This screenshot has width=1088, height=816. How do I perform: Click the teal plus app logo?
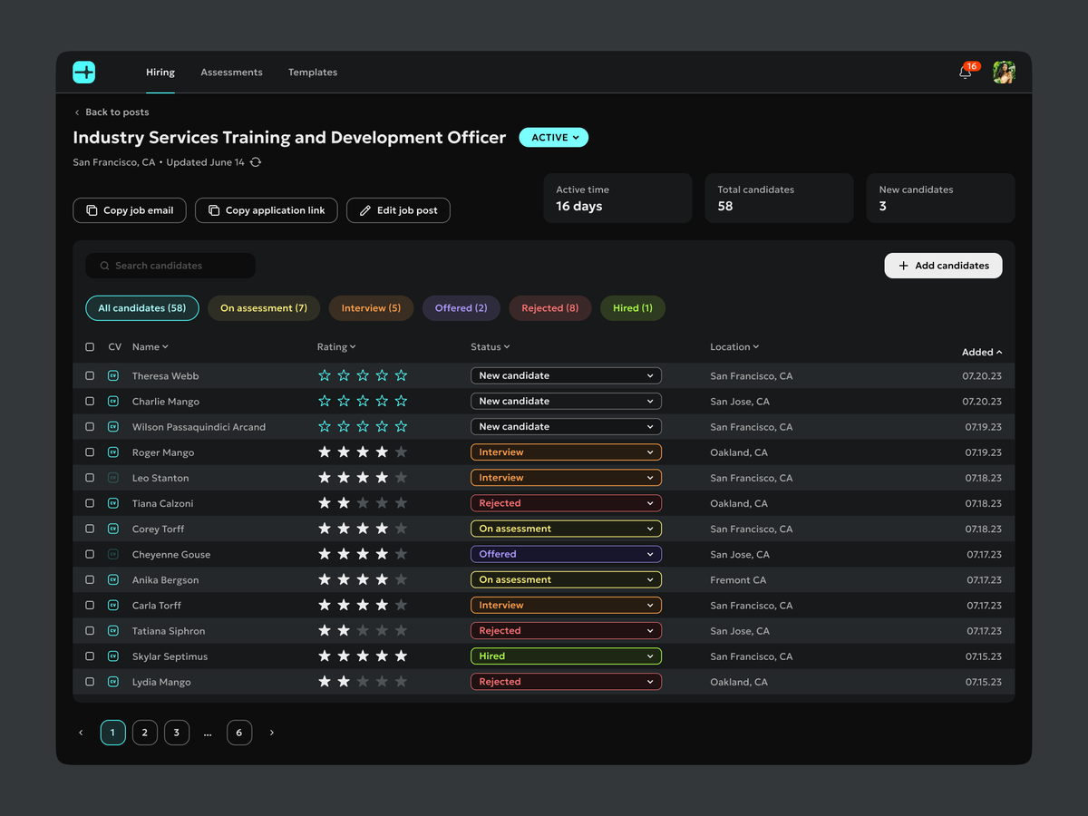84,73
